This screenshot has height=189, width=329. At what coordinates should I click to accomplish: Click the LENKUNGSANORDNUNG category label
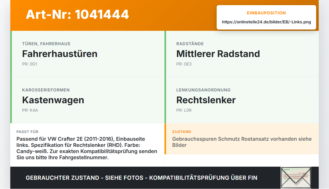coord(203,90)
